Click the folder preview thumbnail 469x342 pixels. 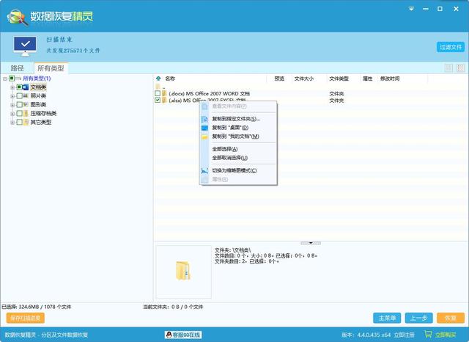click(183, 271)
